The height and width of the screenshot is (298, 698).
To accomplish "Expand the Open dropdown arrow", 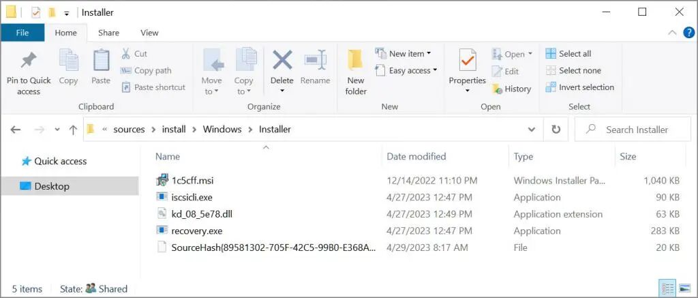I will 530,54.
